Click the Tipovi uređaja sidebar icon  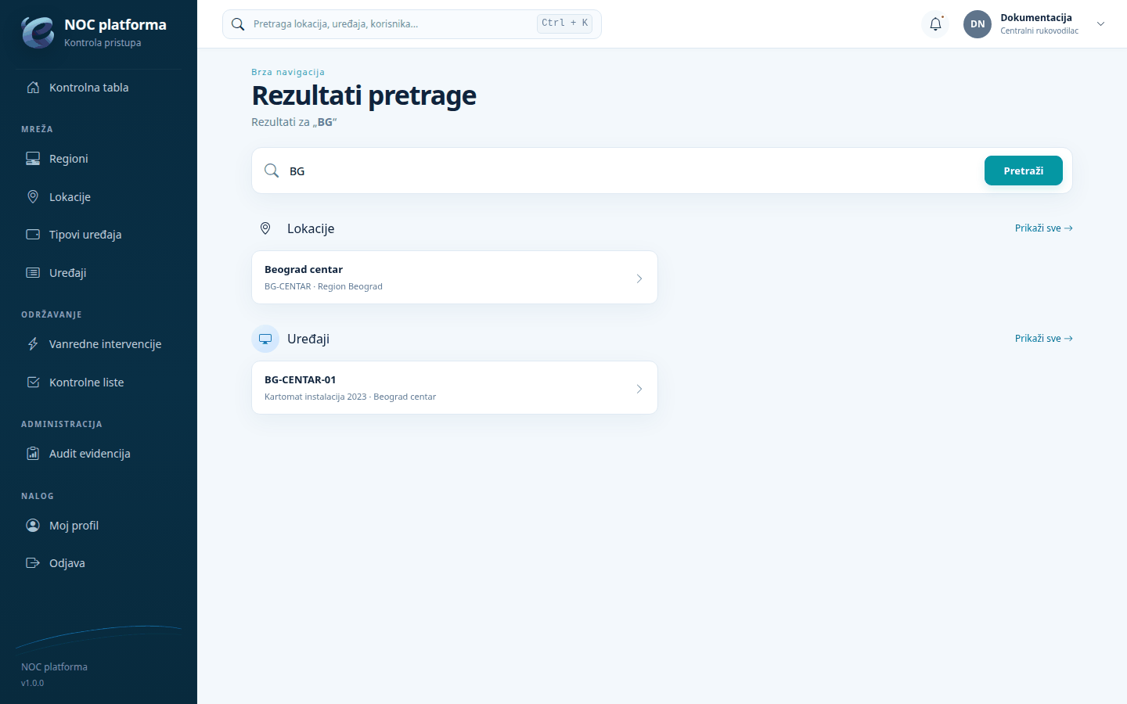tap(33, 235)
